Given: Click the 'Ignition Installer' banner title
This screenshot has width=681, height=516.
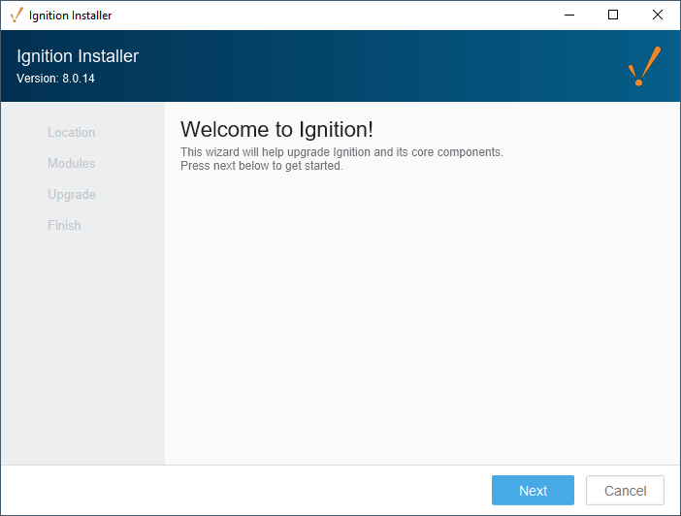Looking at the screenshot, I should tap(78, 56).
